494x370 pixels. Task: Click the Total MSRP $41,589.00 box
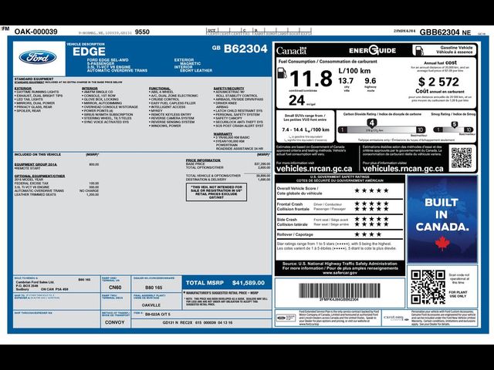pyautogui.click(x=227, y=283)
